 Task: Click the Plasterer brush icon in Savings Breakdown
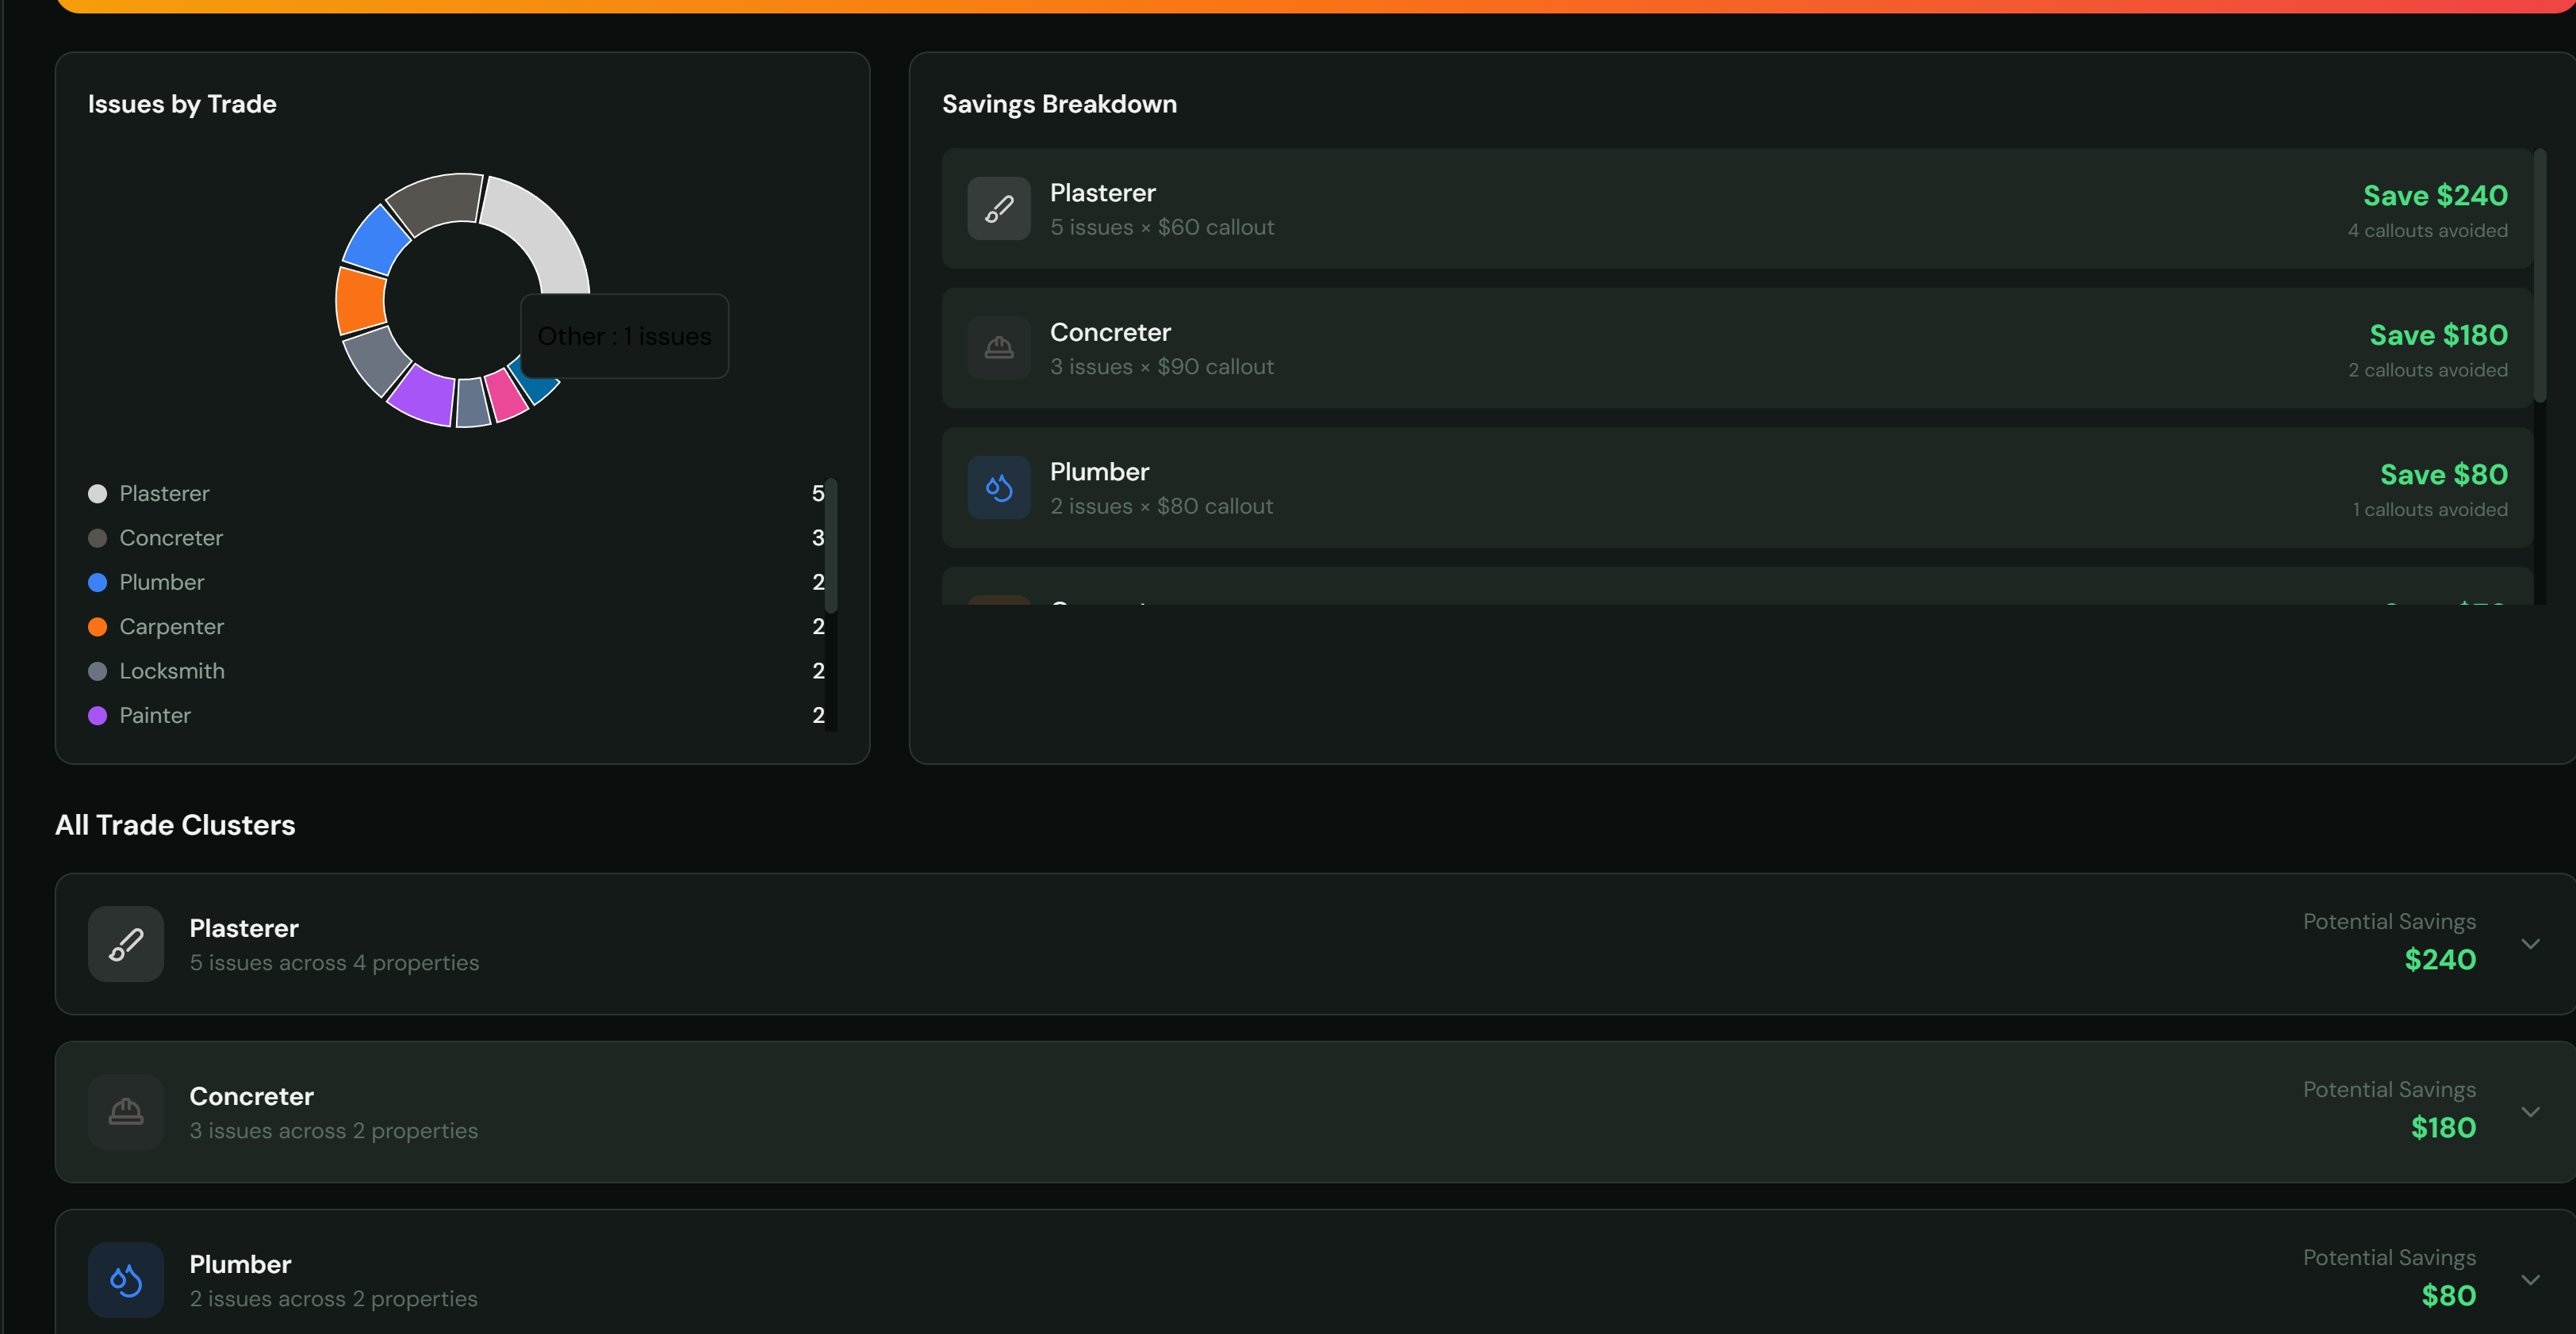pos(998,208)
